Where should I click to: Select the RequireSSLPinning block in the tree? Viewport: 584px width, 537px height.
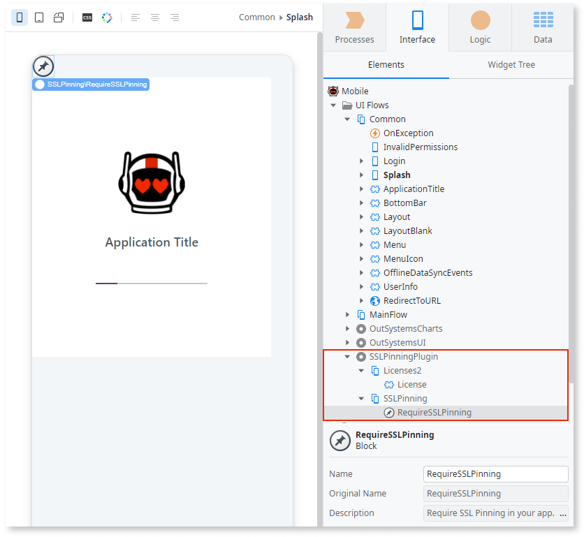click(433, 412)
